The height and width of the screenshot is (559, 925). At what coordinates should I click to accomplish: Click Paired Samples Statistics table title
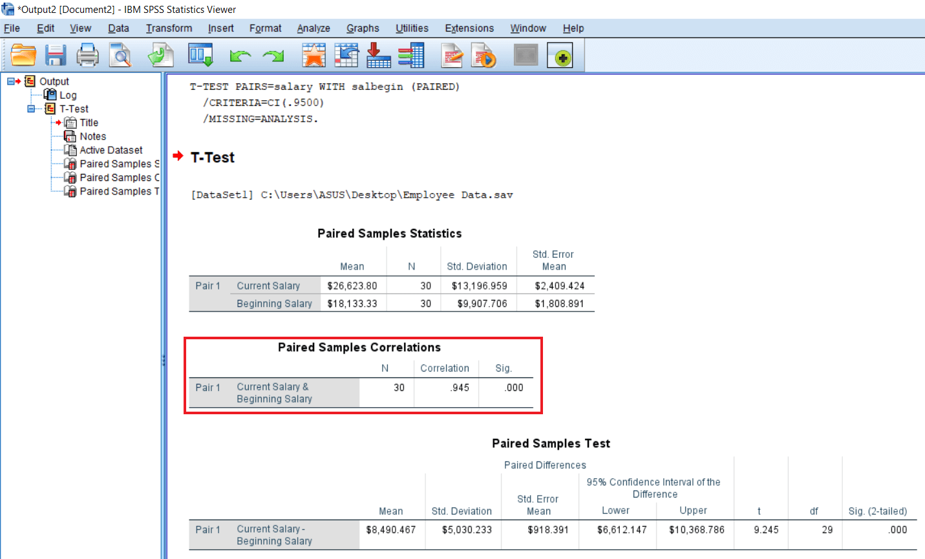pos(389,233)
